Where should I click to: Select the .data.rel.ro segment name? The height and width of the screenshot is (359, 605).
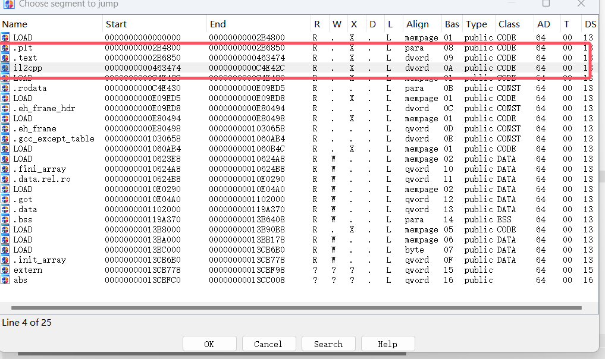point(42,179)
